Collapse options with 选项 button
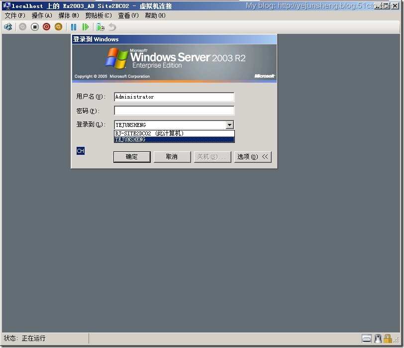The height and width of the screenshot is (348, 404). pos(253,157)
